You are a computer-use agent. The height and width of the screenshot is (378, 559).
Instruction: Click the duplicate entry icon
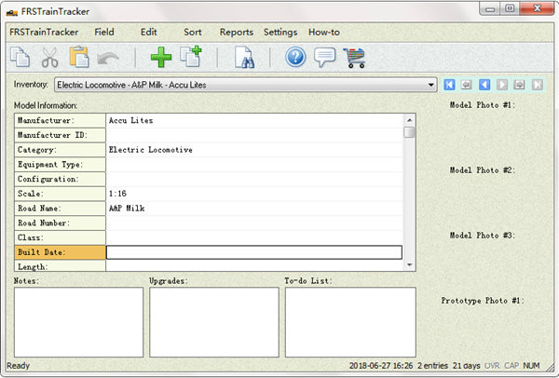[191, 58]
